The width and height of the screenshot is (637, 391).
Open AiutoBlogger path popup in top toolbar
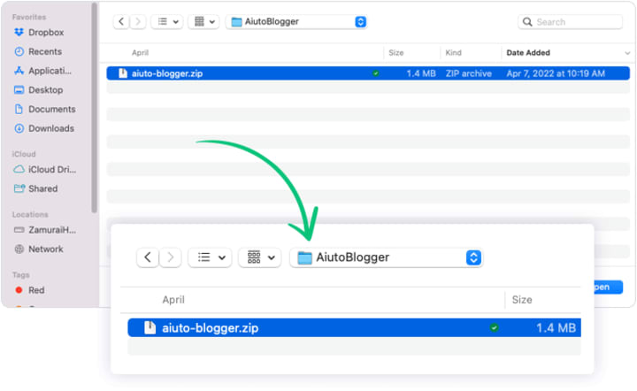(296, 21)
